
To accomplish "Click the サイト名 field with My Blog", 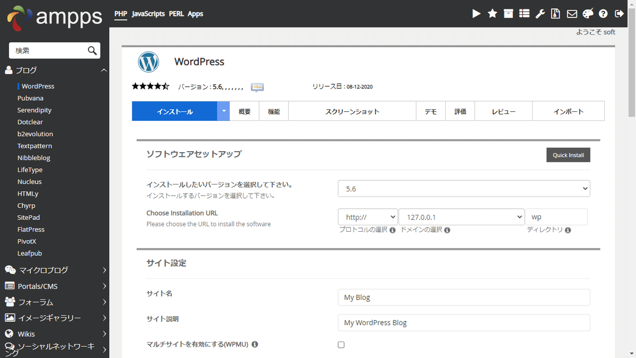I will click(464, 298).
